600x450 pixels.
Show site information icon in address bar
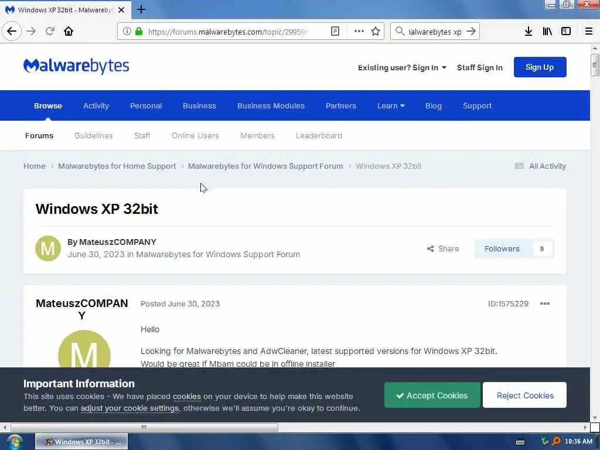[127, 32]
